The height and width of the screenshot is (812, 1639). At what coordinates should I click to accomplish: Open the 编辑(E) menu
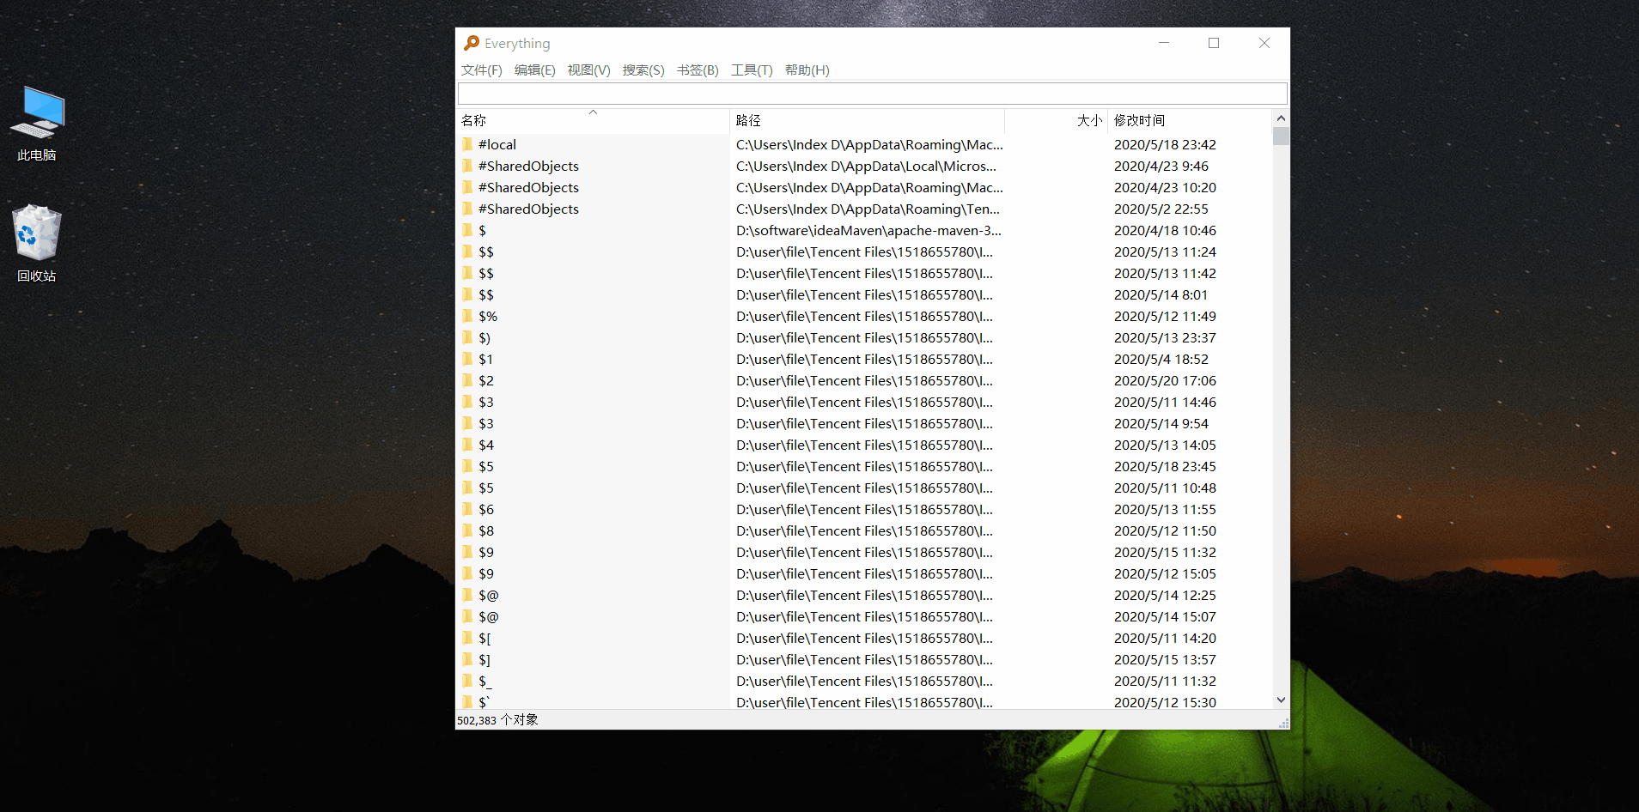point(535,70)
